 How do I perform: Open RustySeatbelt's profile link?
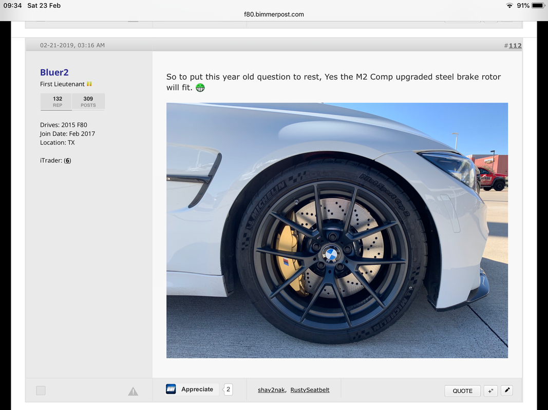[x=310, y=390]
